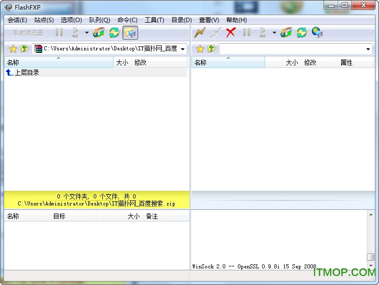
Task: Open the 选项(O) menu
Action: coord(71,20)
